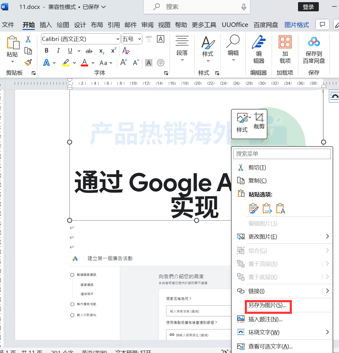Select Keep Text Only paste option

pyautogui.click(x=281, y=208)
